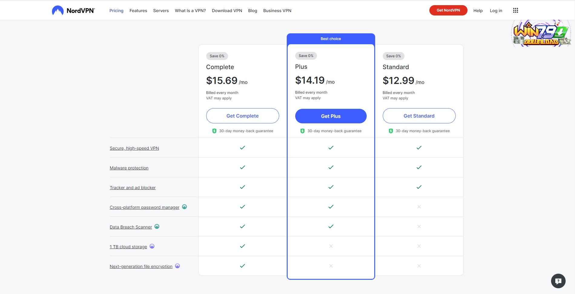This screenshot has width=575, height=294.
Task: Click Standard checkmark for Tracker and ad blocker
Action: tap(419, 187)
